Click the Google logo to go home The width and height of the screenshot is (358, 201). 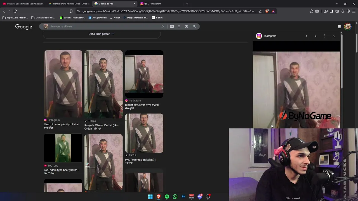pyautogui.click(x=24, y=27)
